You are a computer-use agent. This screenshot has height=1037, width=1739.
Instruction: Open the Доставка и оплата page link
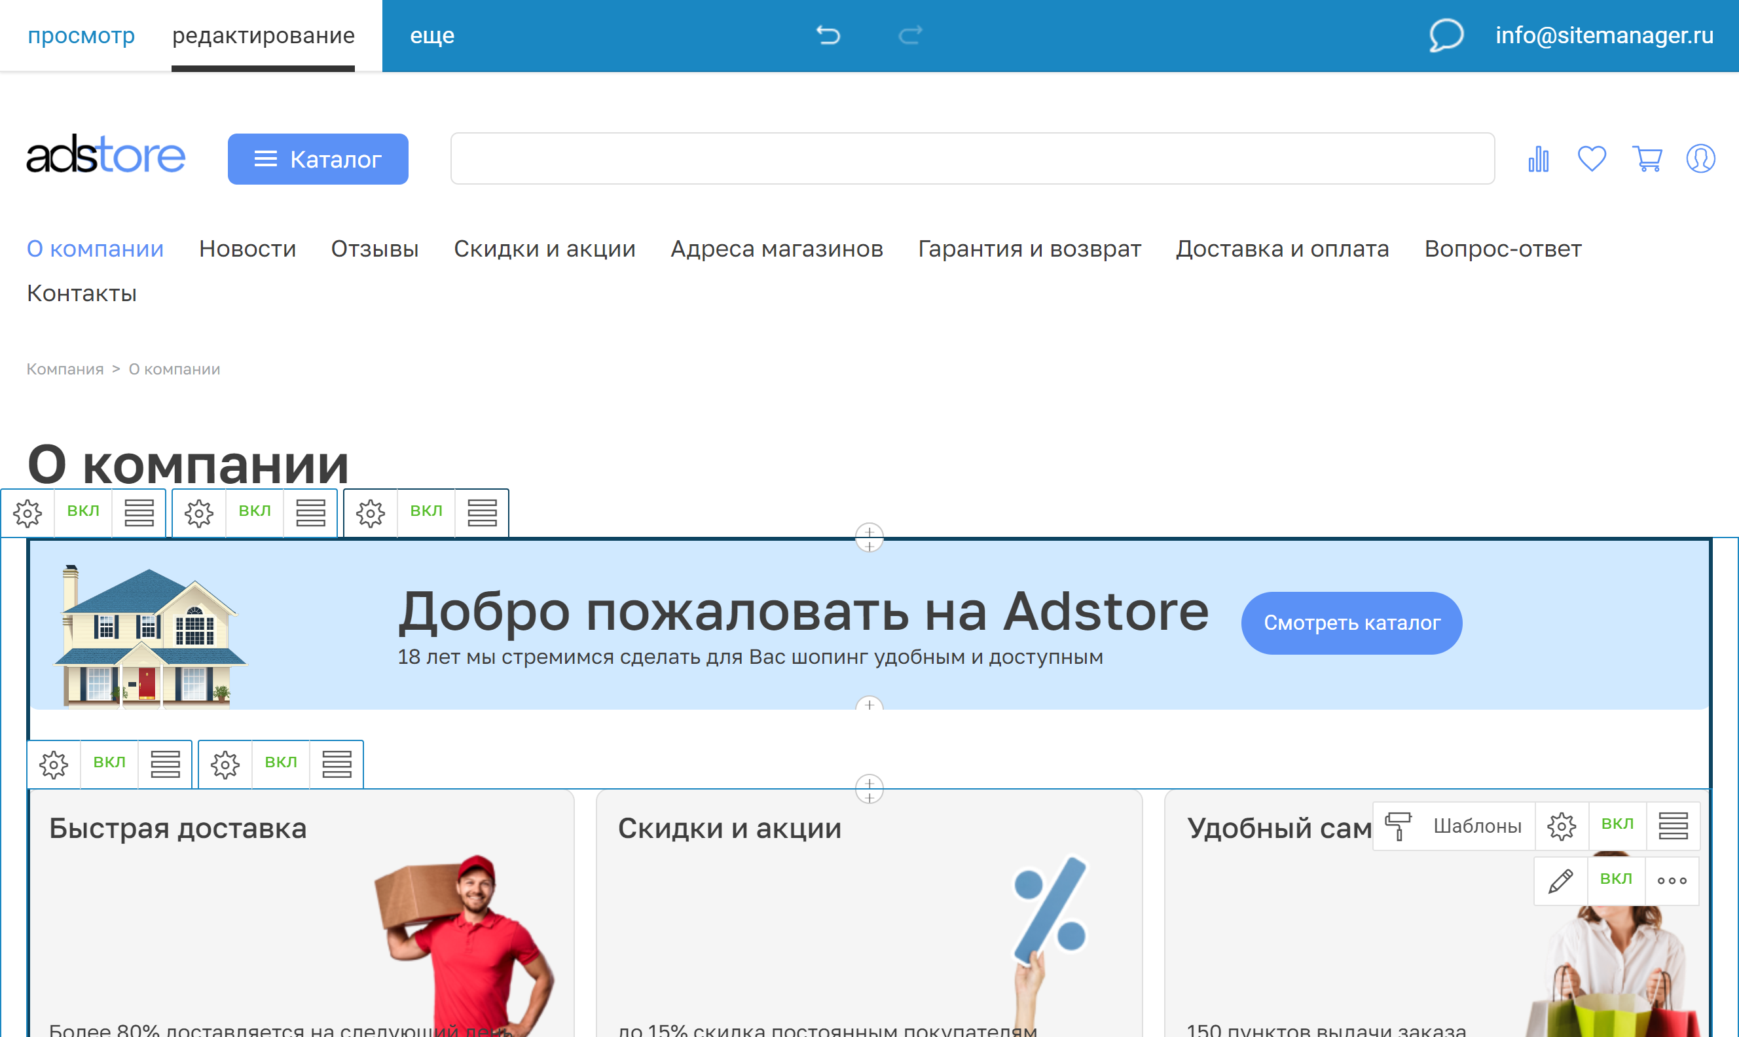[1283, 249]
